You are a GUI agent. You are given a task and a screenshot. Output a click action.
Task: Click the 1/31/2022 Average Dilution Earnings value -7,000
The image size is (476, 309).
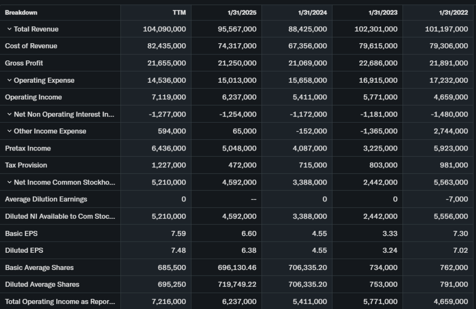click(458, 199)
